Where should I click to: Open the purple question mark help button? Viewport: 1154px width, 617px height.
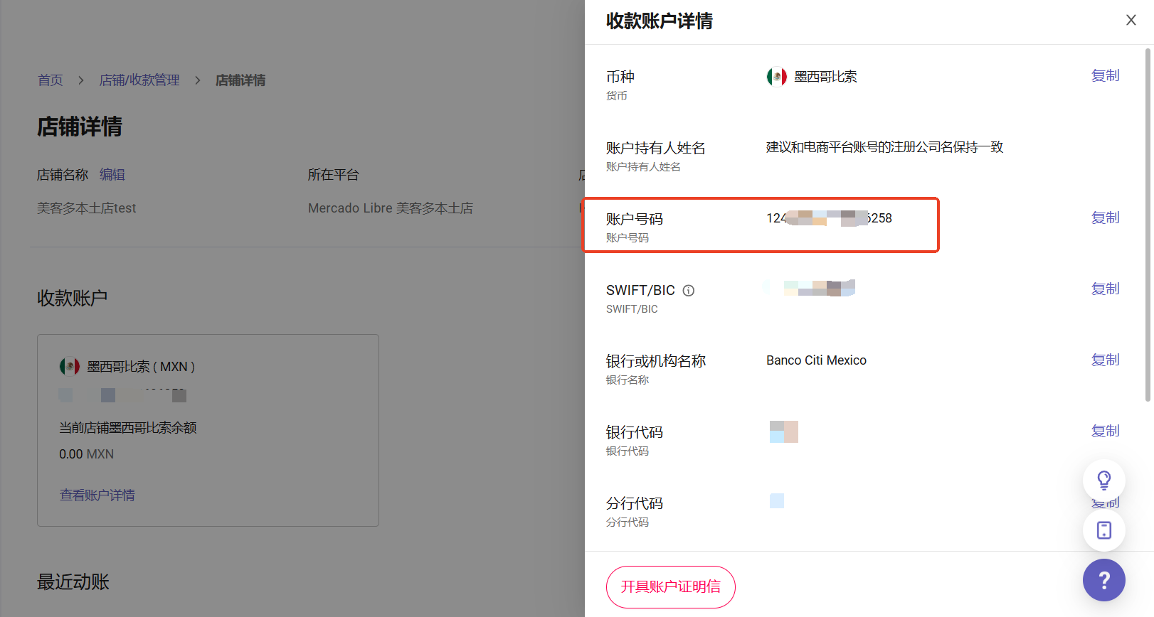[x=1103, y=580]
